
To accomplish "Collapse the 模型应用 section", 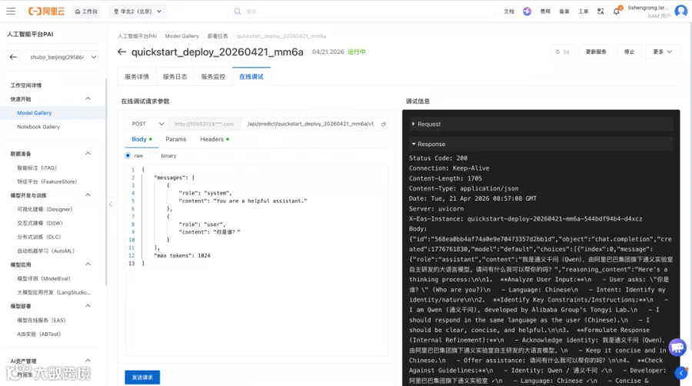I will (88, 265).
